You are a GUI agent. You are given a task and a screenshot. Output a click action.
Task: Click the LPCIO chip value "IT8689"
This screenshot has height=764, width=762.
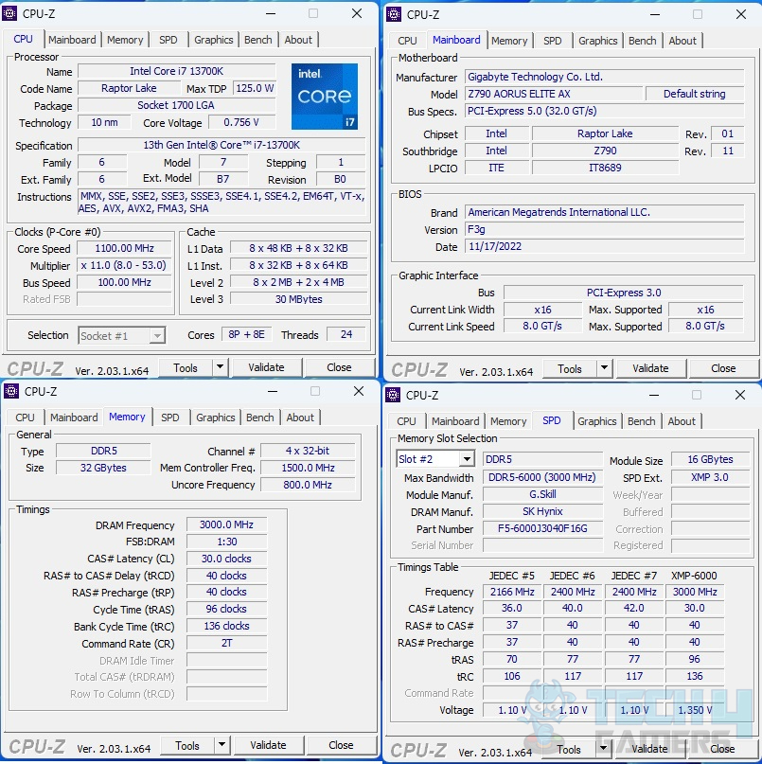click(x=605, y=169)
